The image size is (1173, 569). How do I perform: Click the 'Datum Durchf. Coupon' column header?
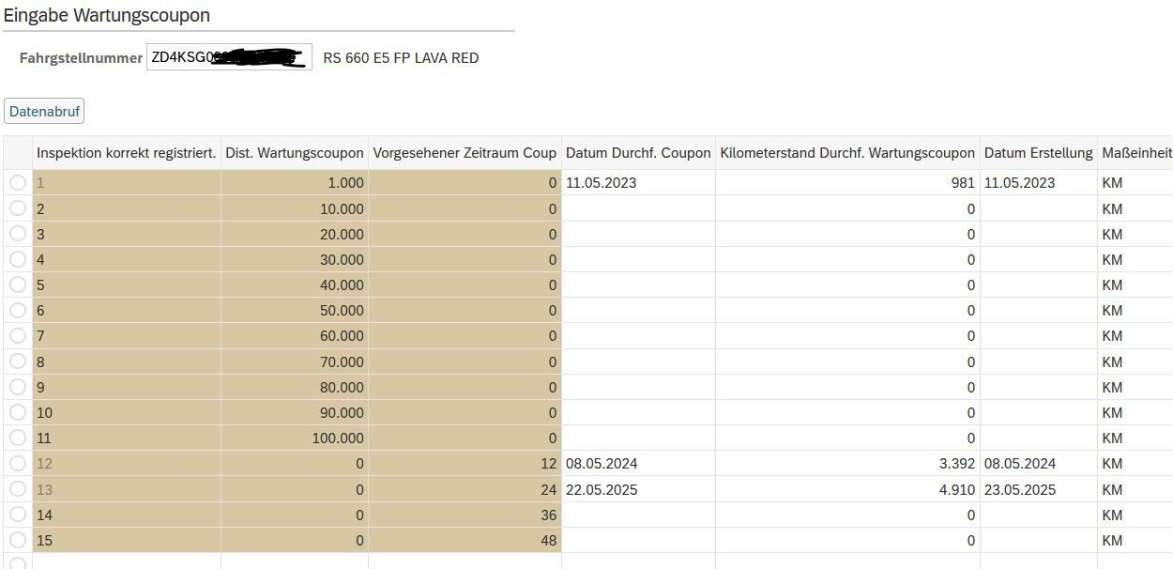638,153
